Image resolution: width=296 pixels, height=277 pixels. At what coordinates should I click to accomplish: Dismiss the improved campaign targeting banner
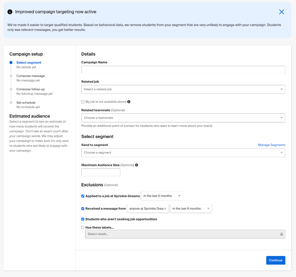(x=281, y=12)
